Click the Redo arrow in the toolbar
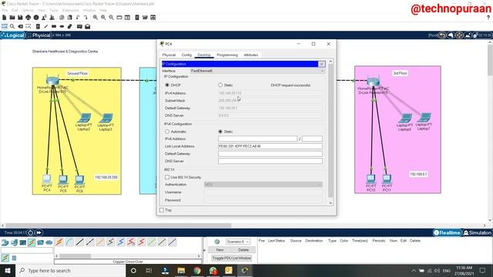 click(x=86, y=18)
